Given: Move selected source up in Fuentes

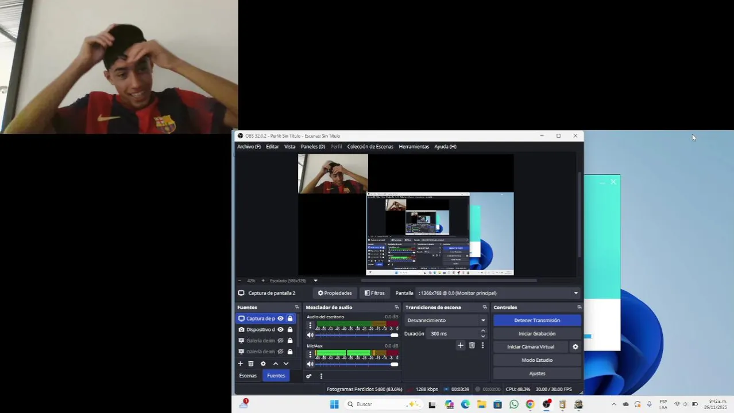Looking at the screenshot, I should click(x=276, y=364).
